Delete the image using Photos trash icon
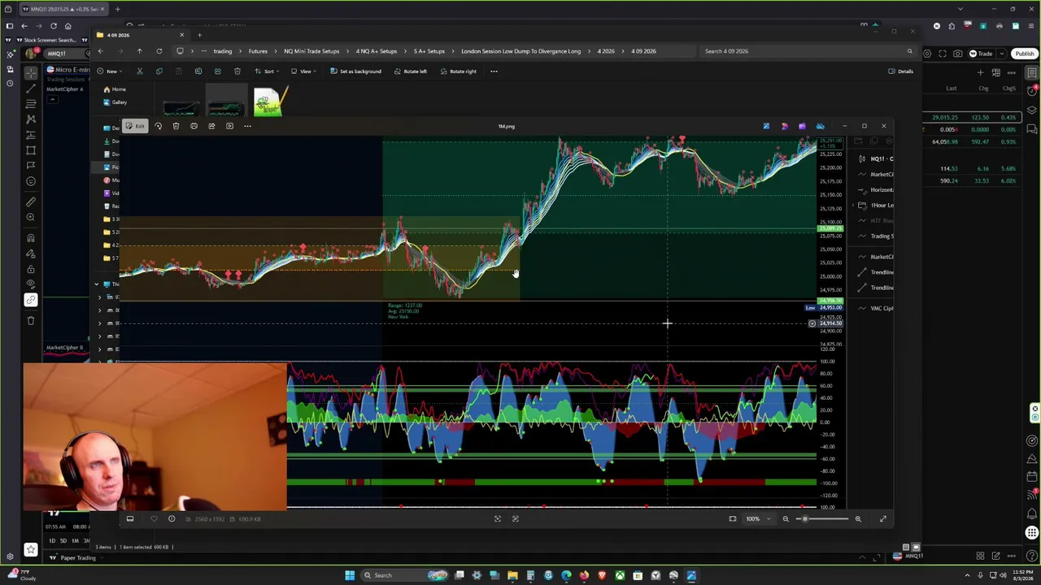1041x585 pixels. pyautogui.click(x=176, y=126)
